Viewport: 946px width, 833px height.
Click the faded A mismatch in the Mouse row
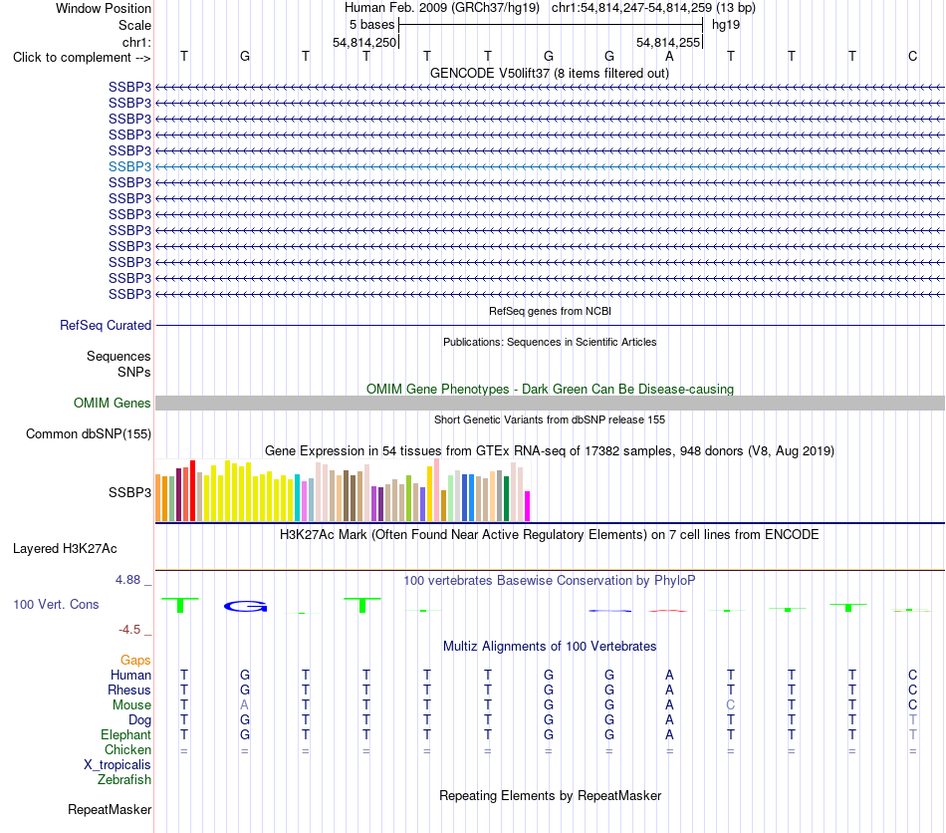244,705
